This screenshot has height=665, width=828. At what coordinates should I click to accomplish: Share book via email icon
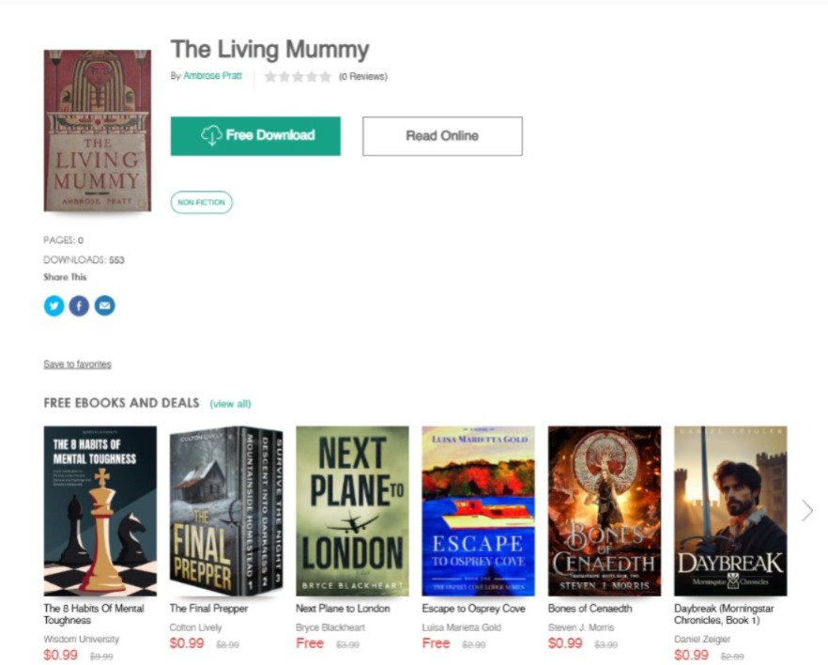coord(104,306)
